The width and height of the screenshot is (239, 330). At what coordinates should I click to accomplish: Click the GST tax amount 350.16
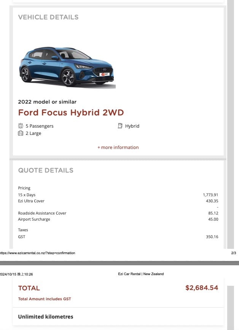(x=212, y=237)
